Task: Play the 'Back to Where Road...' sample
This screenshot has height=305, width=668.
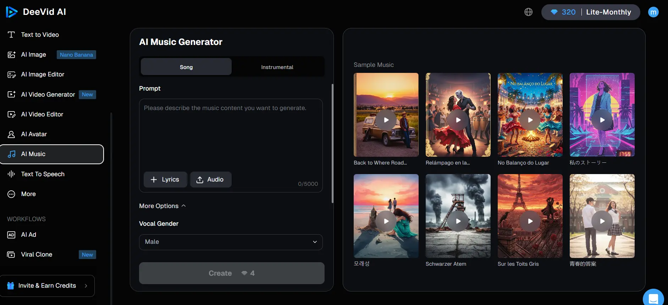Action: click(x=386, y=120)
